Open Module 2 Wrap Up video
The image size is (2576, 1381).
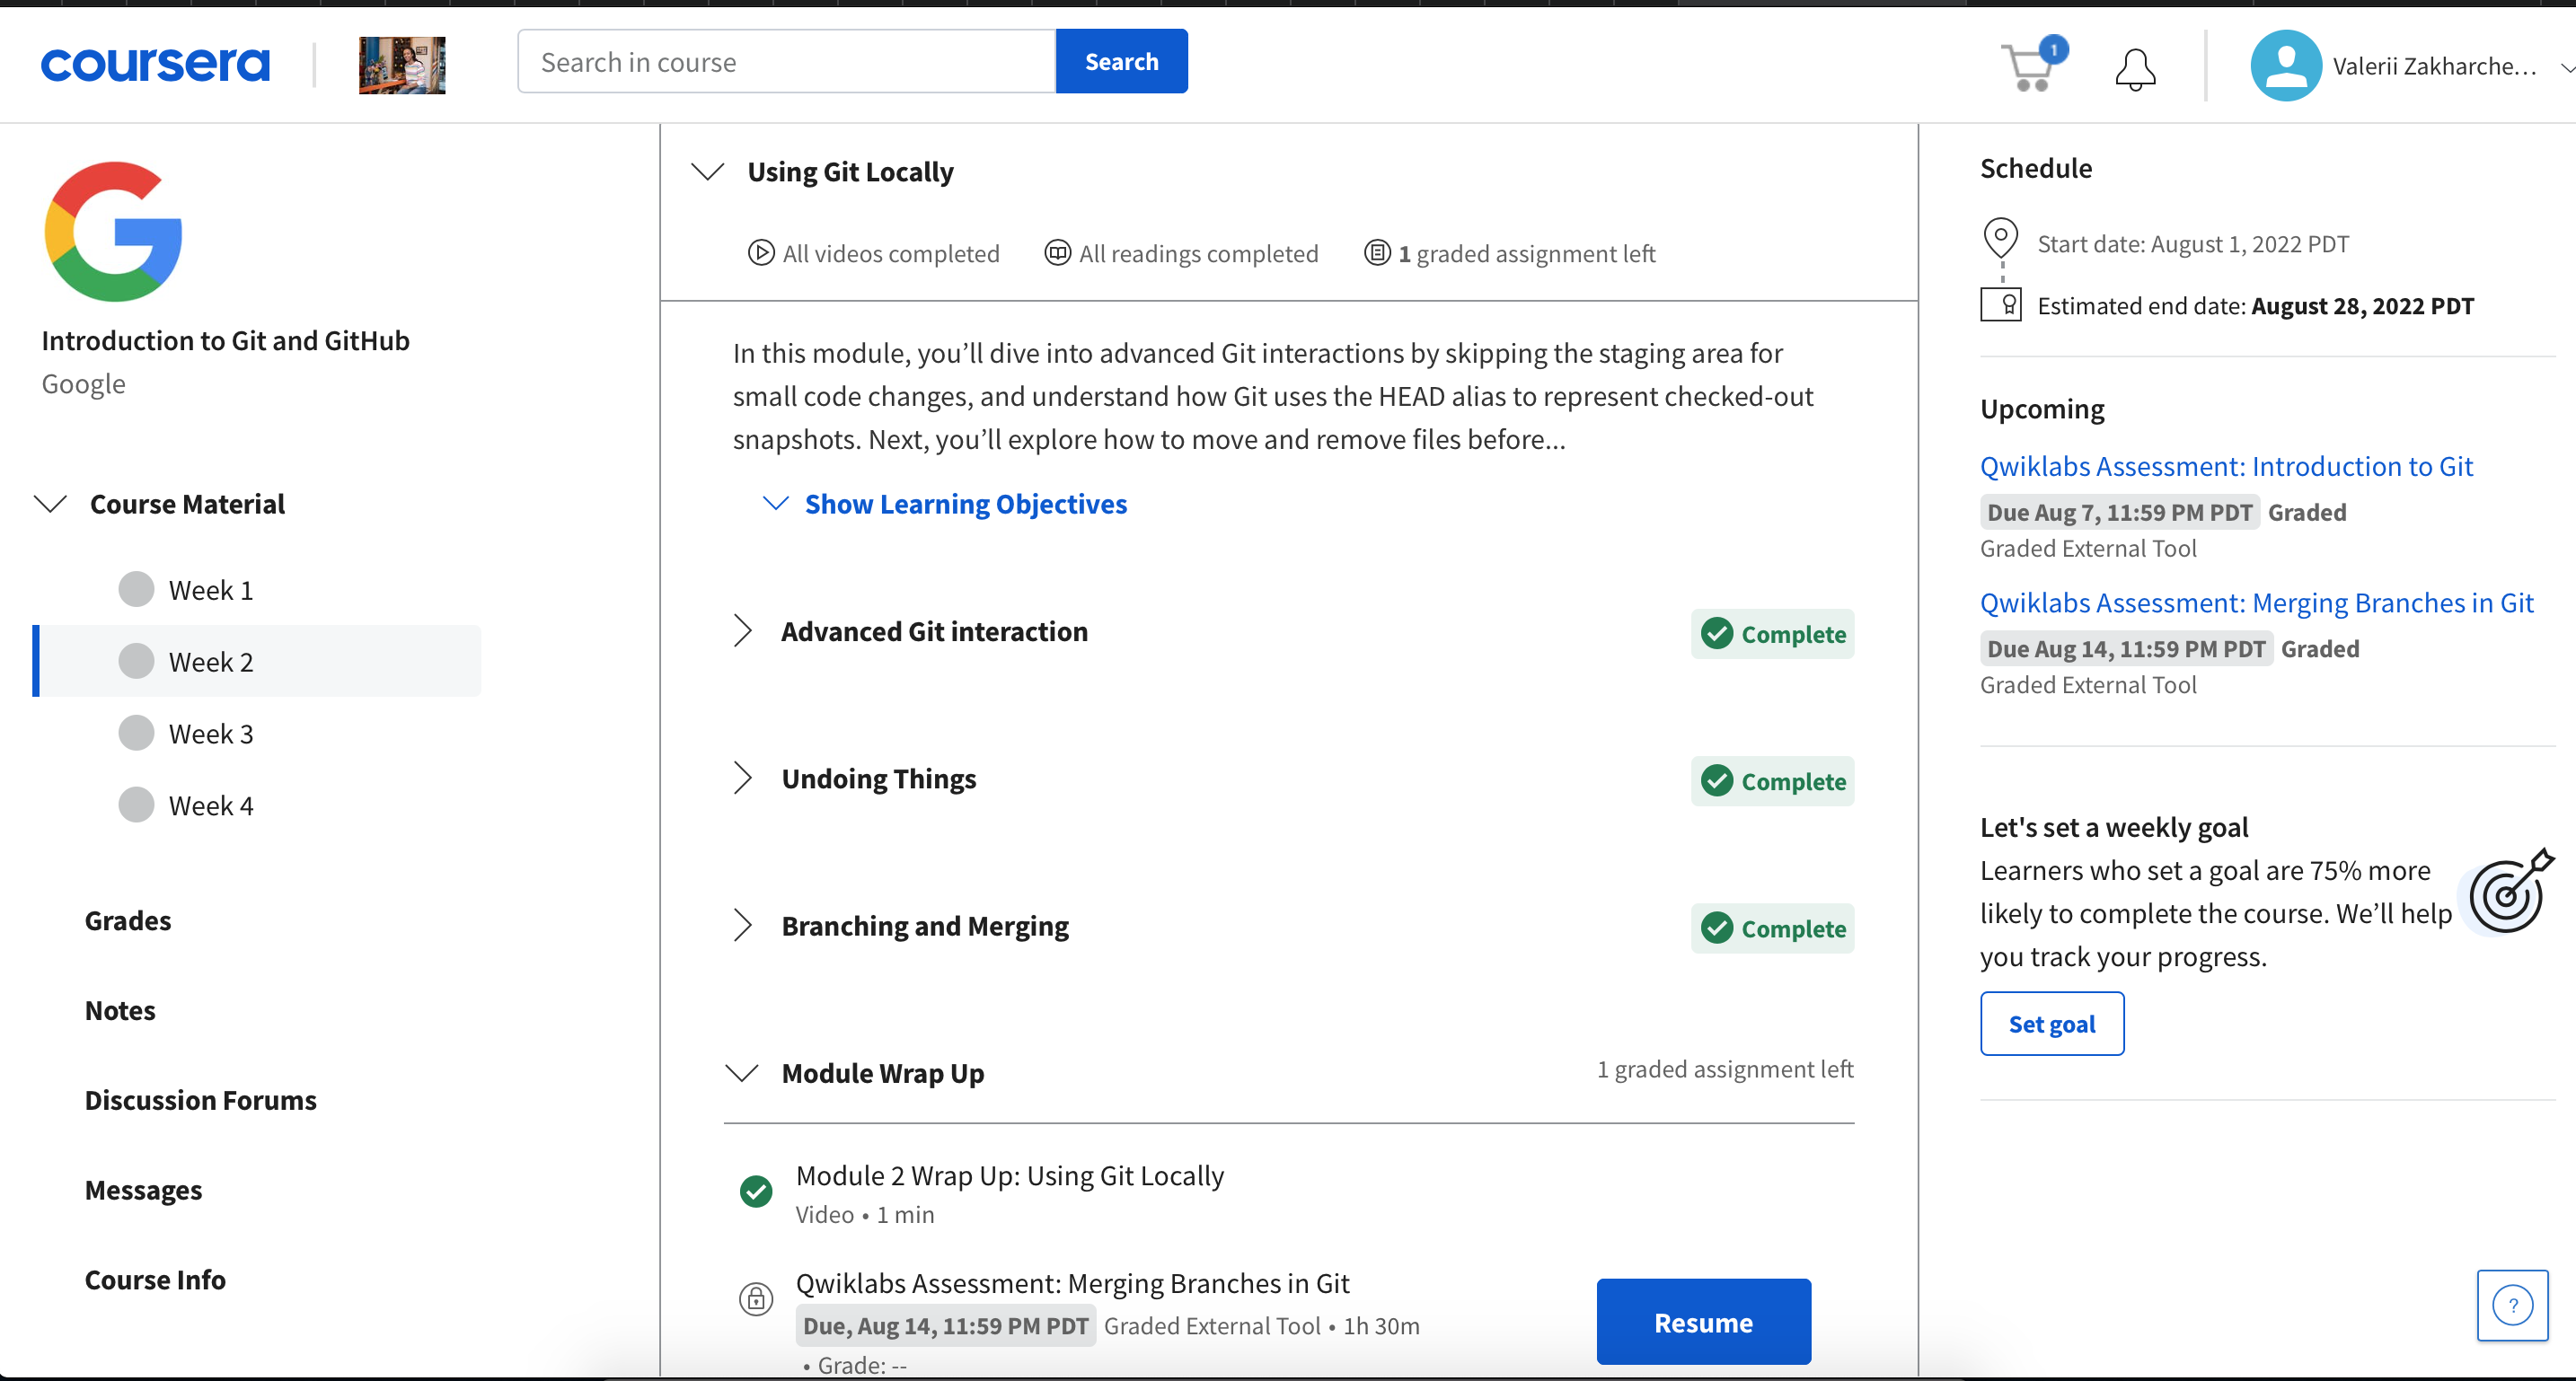(x=1009, y=1176)
